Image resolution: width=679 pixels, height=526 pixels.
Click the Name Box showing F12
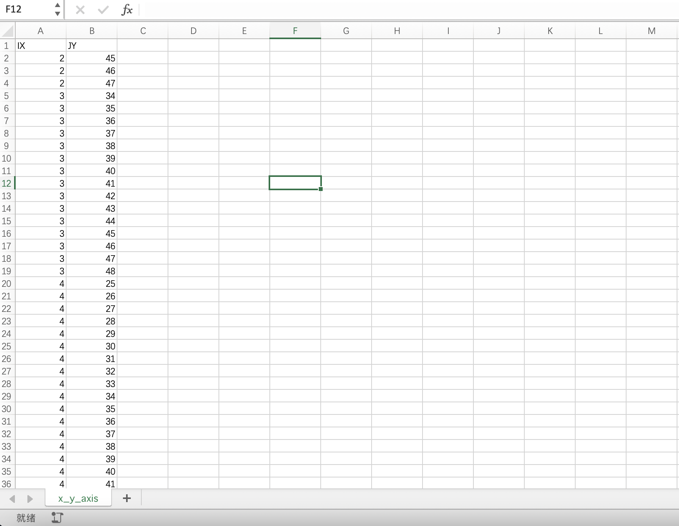(27, 9)
